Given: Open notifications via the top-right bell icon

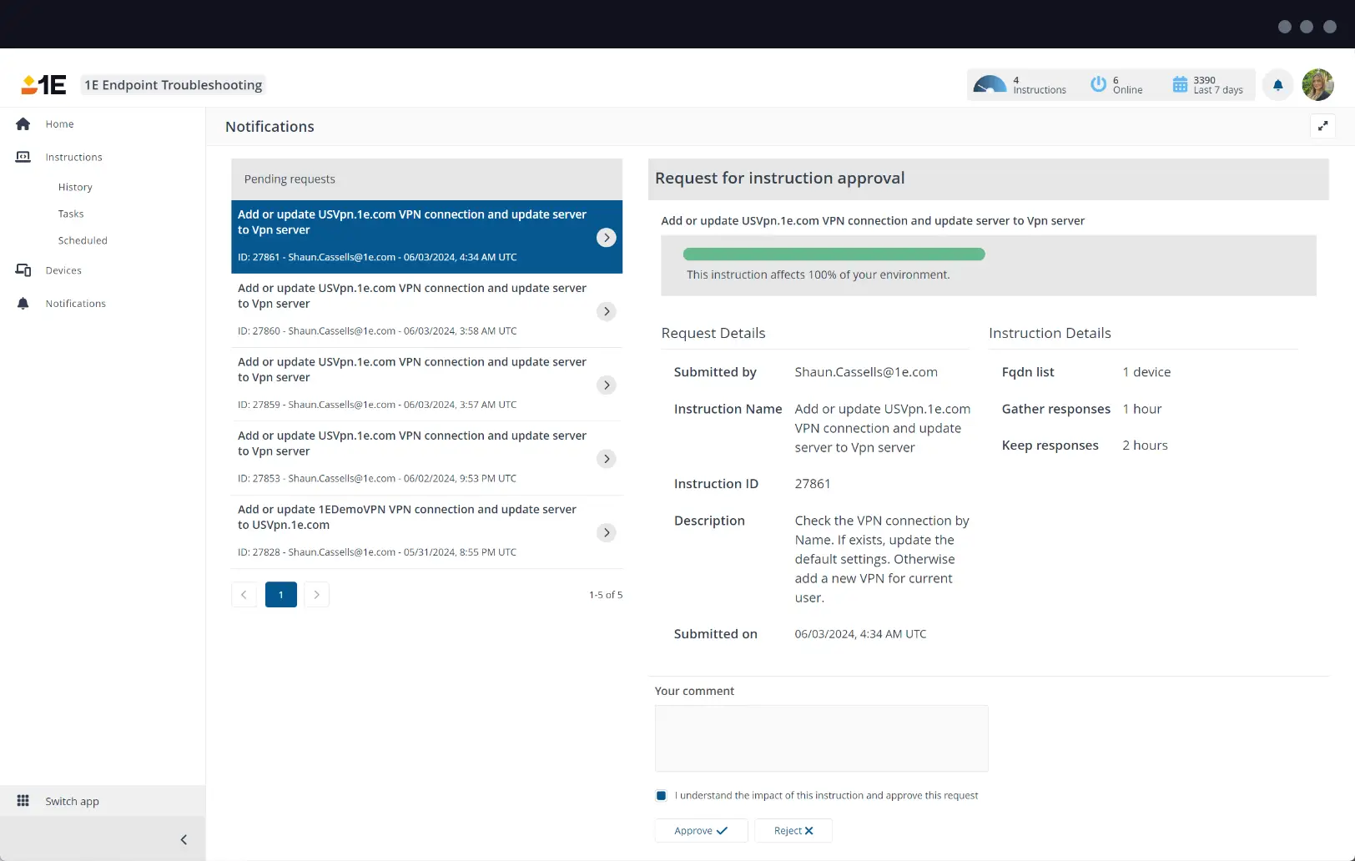Looking at the screenshot, I should click(1277, 85).
